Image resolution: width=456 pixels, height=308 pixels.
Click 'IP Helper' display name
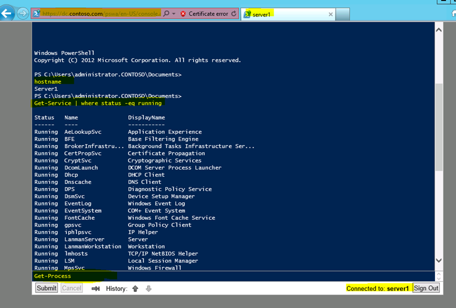143,232
